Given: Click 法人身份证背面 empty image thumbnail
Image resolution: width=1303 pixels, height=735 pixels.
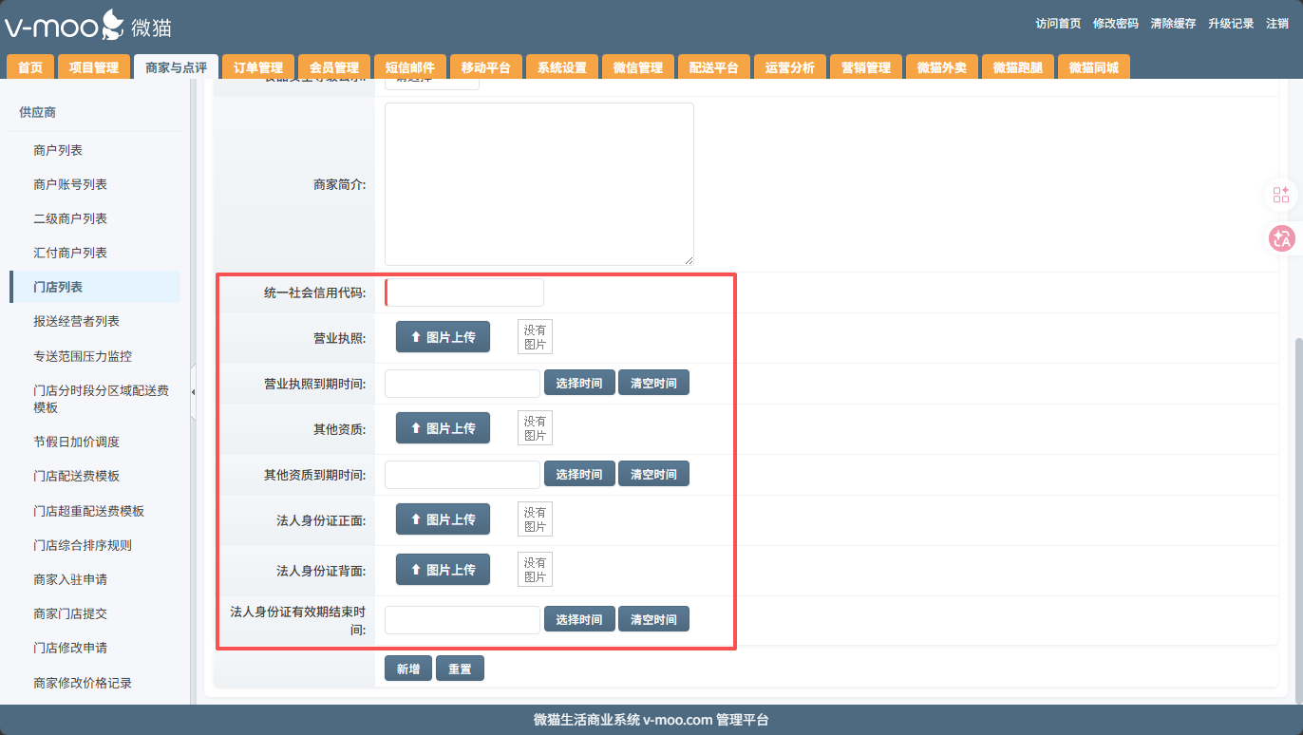Looking at the screenshot, I should tap(535, 570).
